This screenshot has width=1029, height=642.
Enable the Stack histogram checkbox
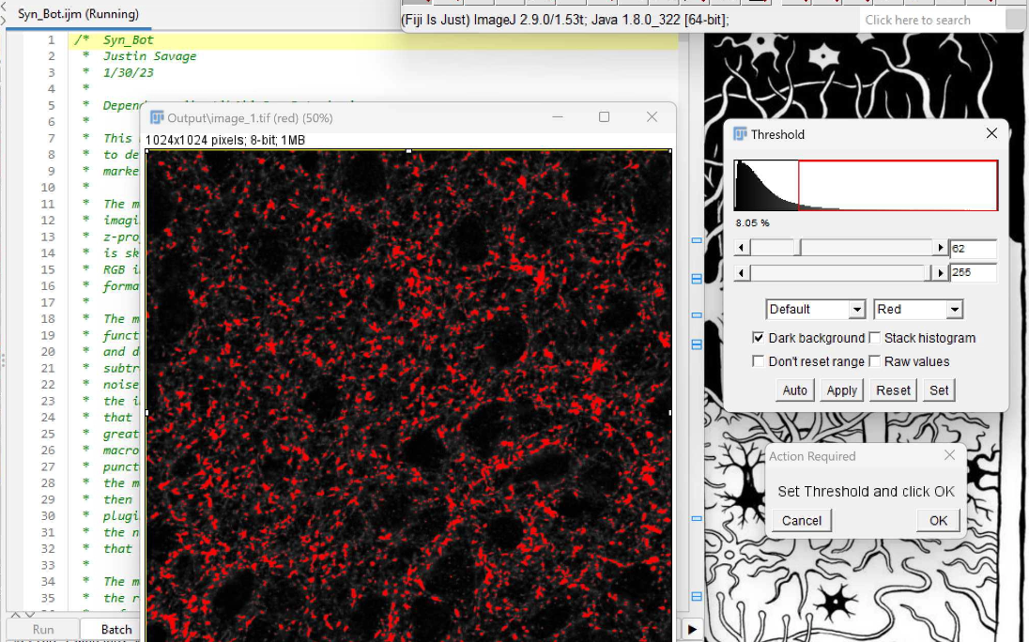pyautogui.click(x=875, y=338)
